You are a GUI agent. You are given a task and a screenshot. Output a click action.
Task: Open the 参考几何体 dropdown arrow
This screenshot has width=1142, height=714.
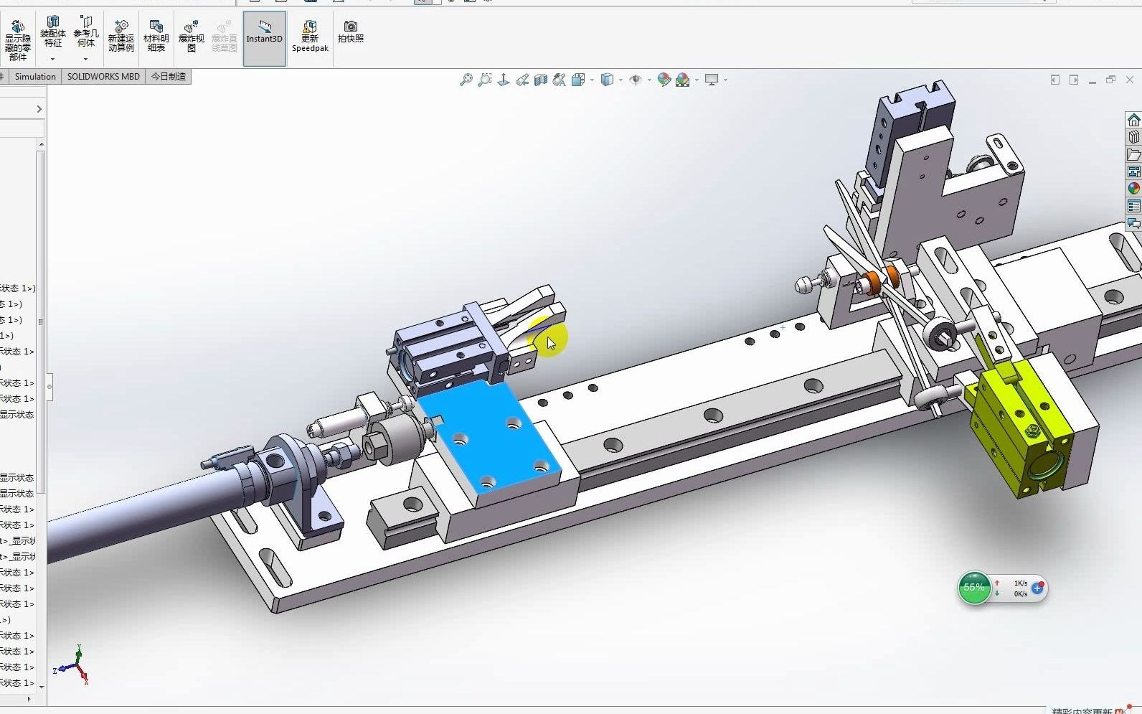pyautogui.click(x=85, y=59)
